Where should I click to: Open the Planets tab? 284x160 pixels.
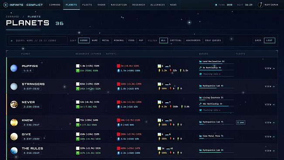click(72, 5)
